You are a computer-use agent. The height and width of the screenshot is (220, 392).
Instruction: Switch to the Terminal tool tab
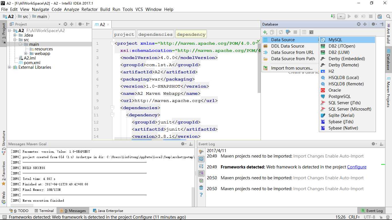44,211
